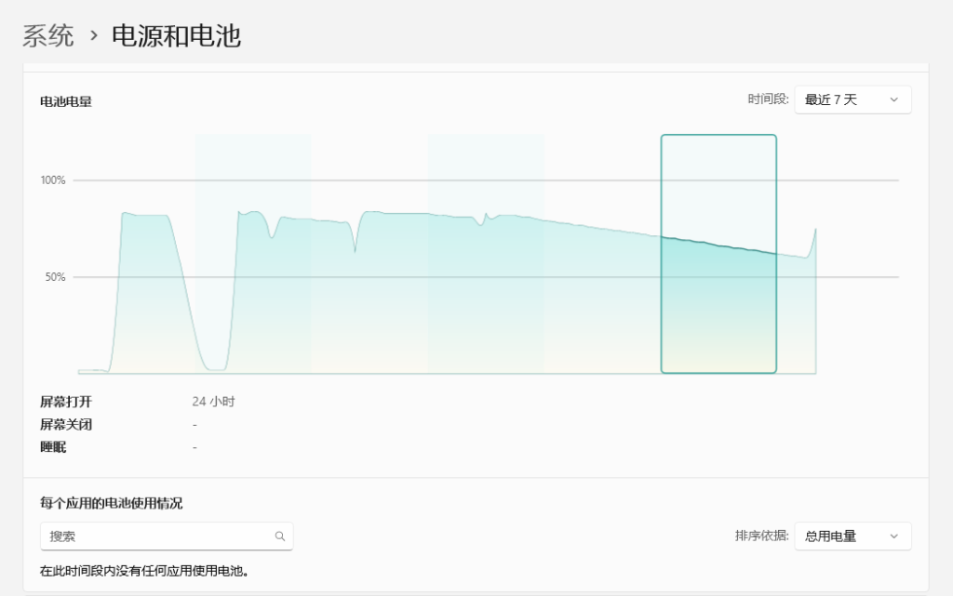
Task: Open the 总用电量 sort dropdown
Action: tap(852, 536)
